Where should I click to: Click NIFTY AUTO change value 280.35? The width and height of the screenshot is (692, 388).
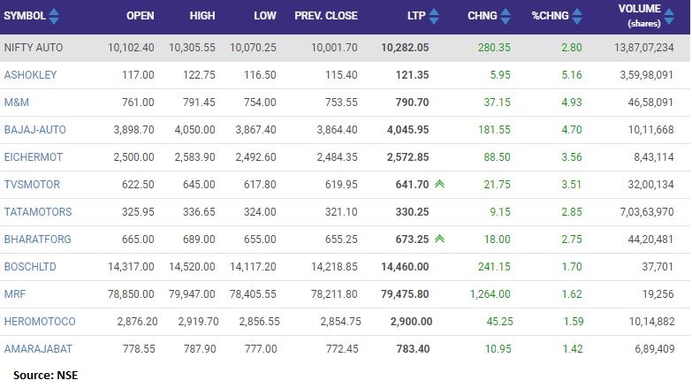(x=494, y=48)
